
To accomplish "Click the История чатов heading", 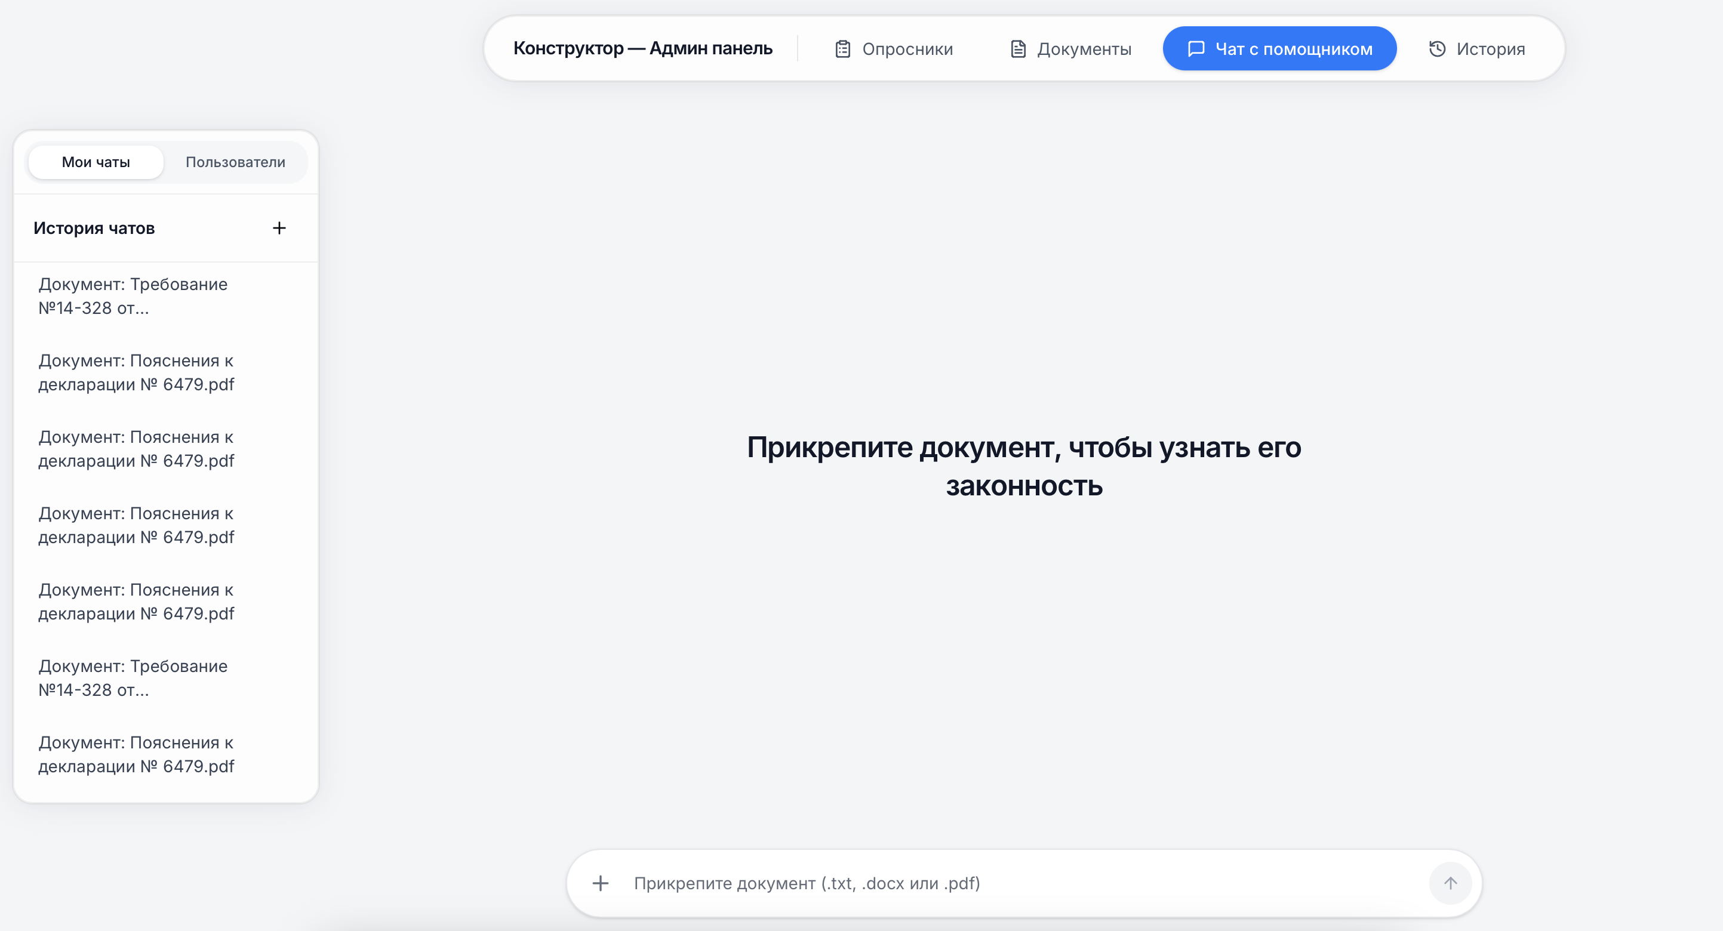I will (94, 228).
